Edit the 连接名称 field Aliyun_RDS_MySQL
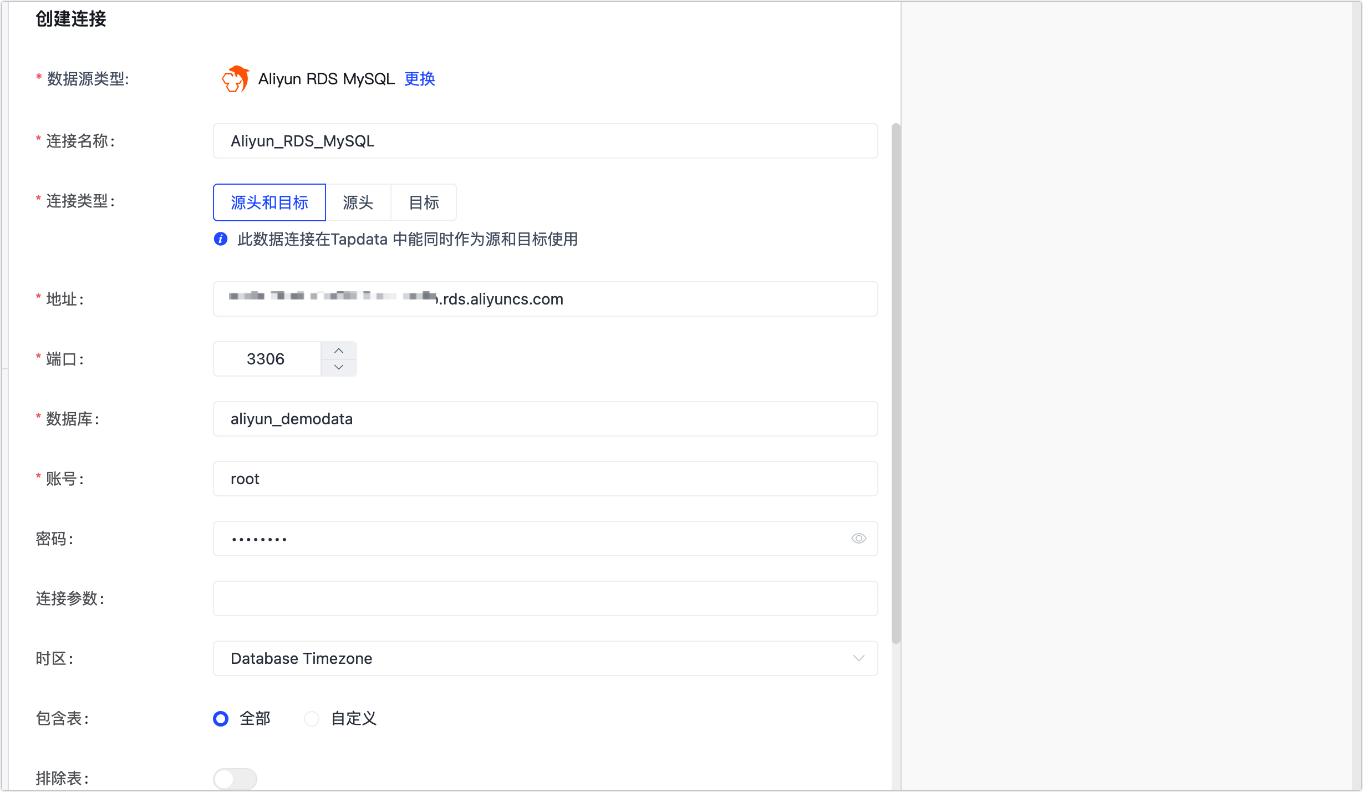Viewport: 1363px width, 792px height. click(x=545, y=141)
